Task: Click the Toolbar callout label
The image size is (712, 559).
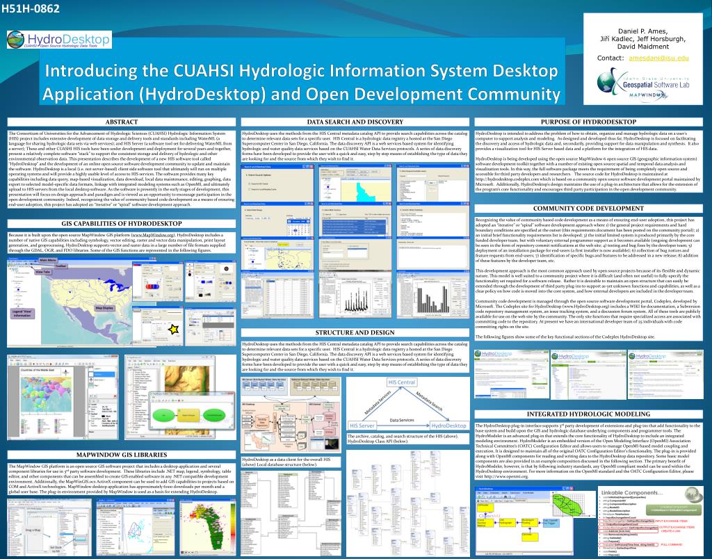Action: tap(60, 266)
